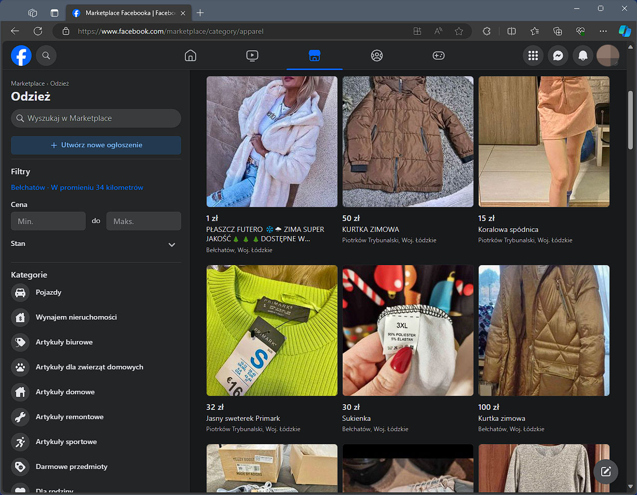Screen dimensions: 637x495
Task: Open the KURTKA ZIMOWA 50 zł listing photo
Action: click(408, 142)
